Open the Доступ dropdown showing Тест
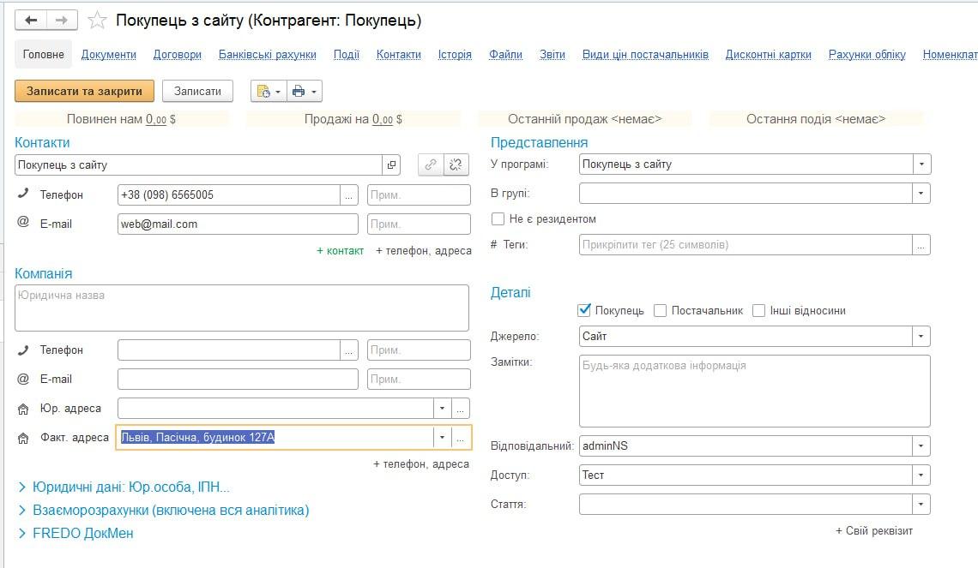Screen dimensions: 978x568 [x=921, y=475]
